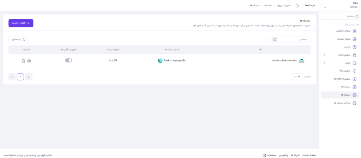Click the search magnifier icon in table

point(275,39)
